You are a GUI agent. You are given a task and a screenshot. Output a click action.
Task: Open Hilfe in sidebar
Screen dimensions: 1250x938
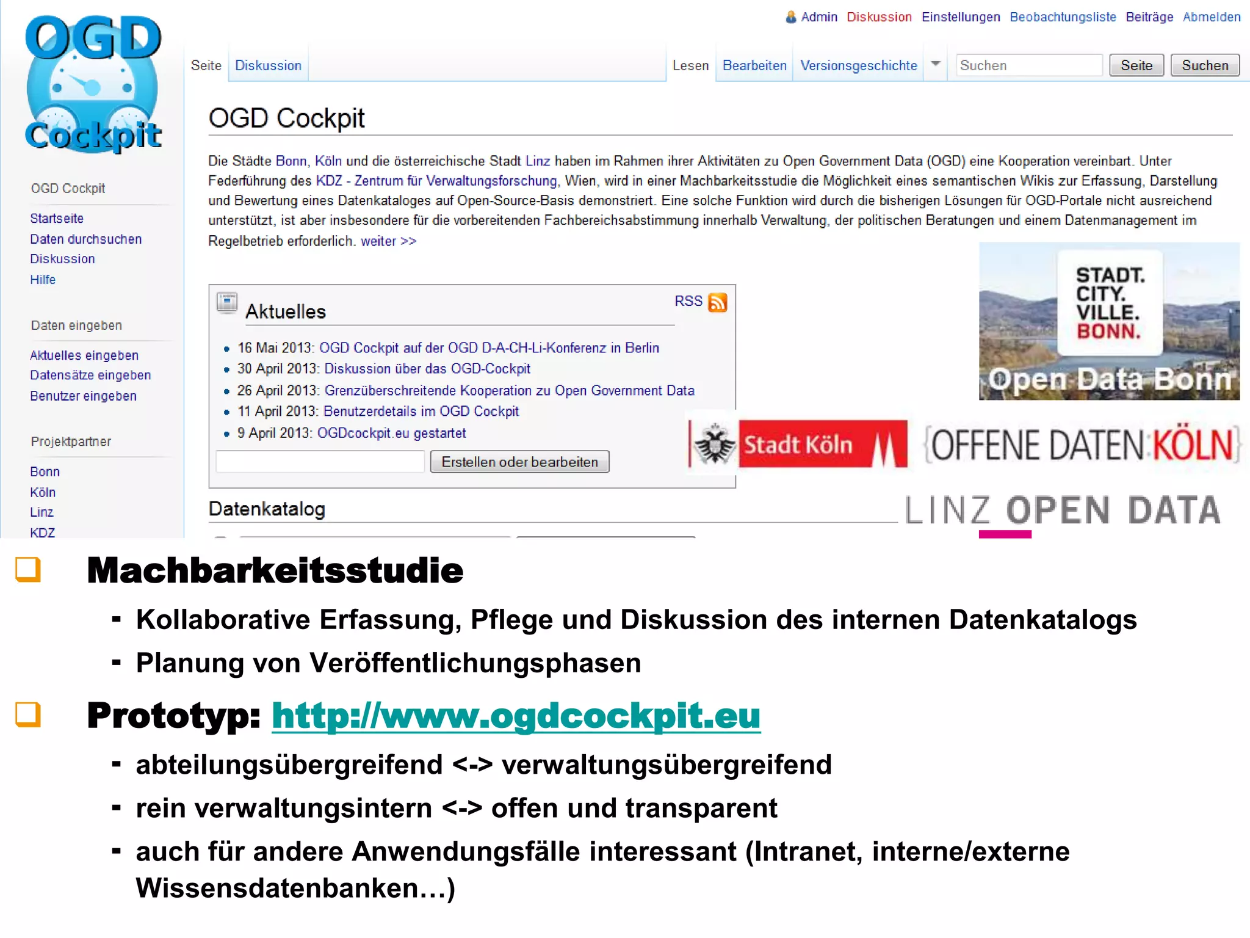point(43,280)
